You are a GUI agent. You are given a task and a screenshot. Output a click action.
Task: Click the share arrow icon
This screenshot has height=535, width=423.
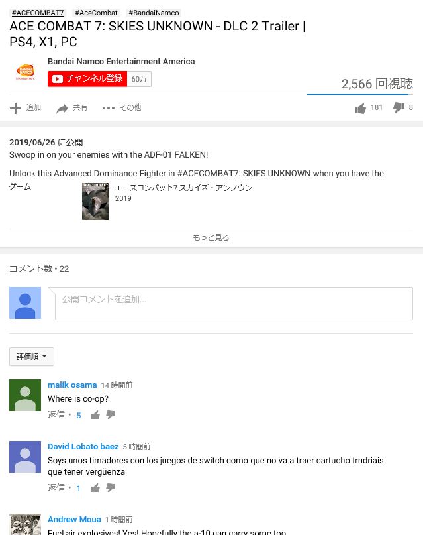click(62, 108)
